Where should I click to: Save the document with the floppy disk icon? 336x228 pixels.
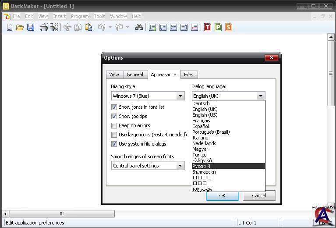[30, 27]
